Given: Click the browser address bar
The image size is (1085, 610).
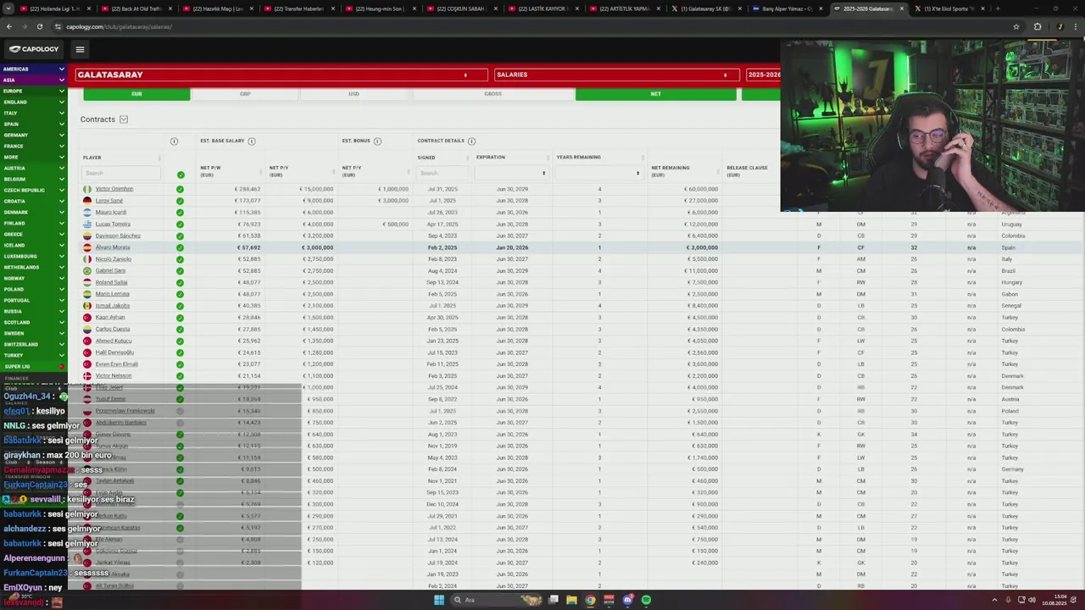Looking at the screenshot, I should pos(509,26).
